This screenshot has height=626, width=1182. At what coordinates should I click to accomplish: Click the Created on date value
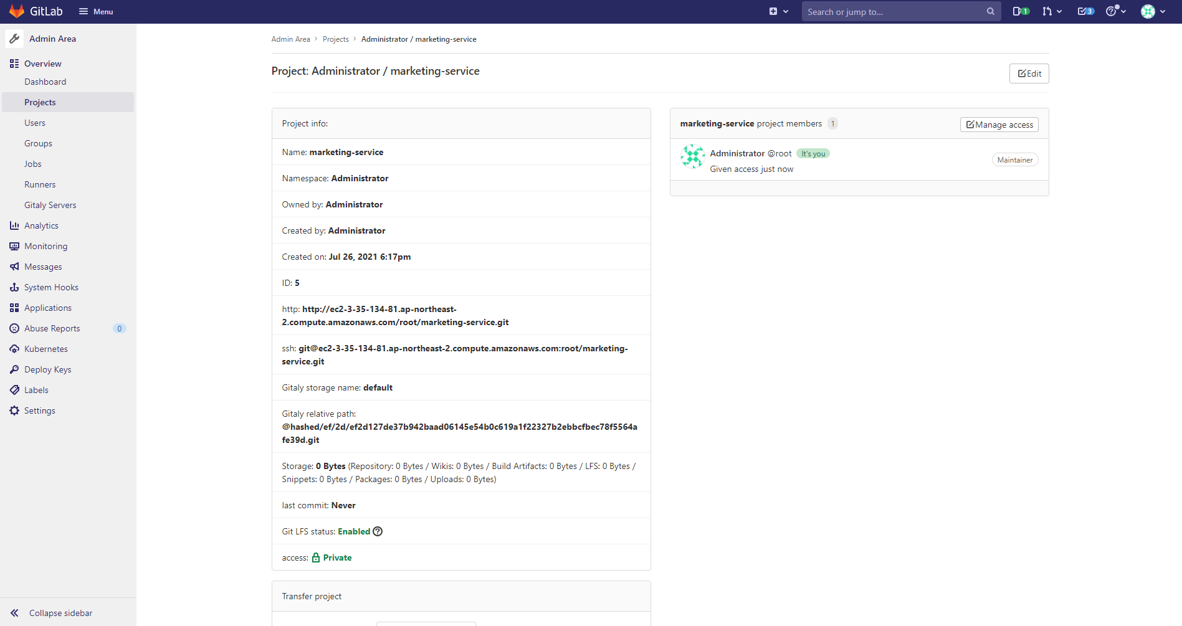[369, 257]
